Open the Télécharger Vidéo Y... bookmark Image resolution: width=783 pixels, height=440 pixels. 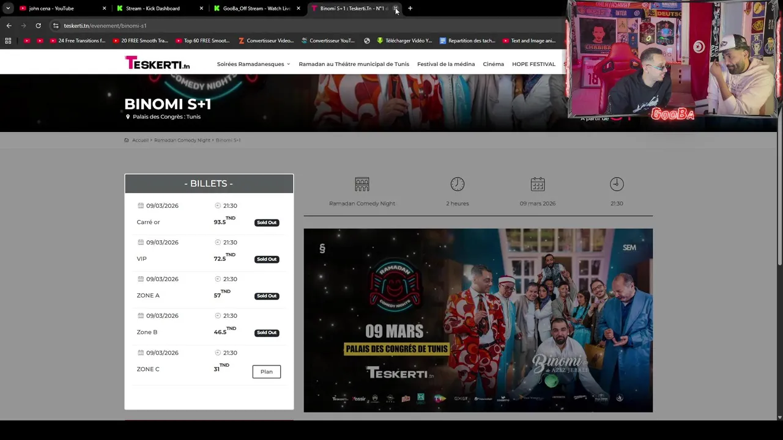pyautogui.click(x=405, y=41)
